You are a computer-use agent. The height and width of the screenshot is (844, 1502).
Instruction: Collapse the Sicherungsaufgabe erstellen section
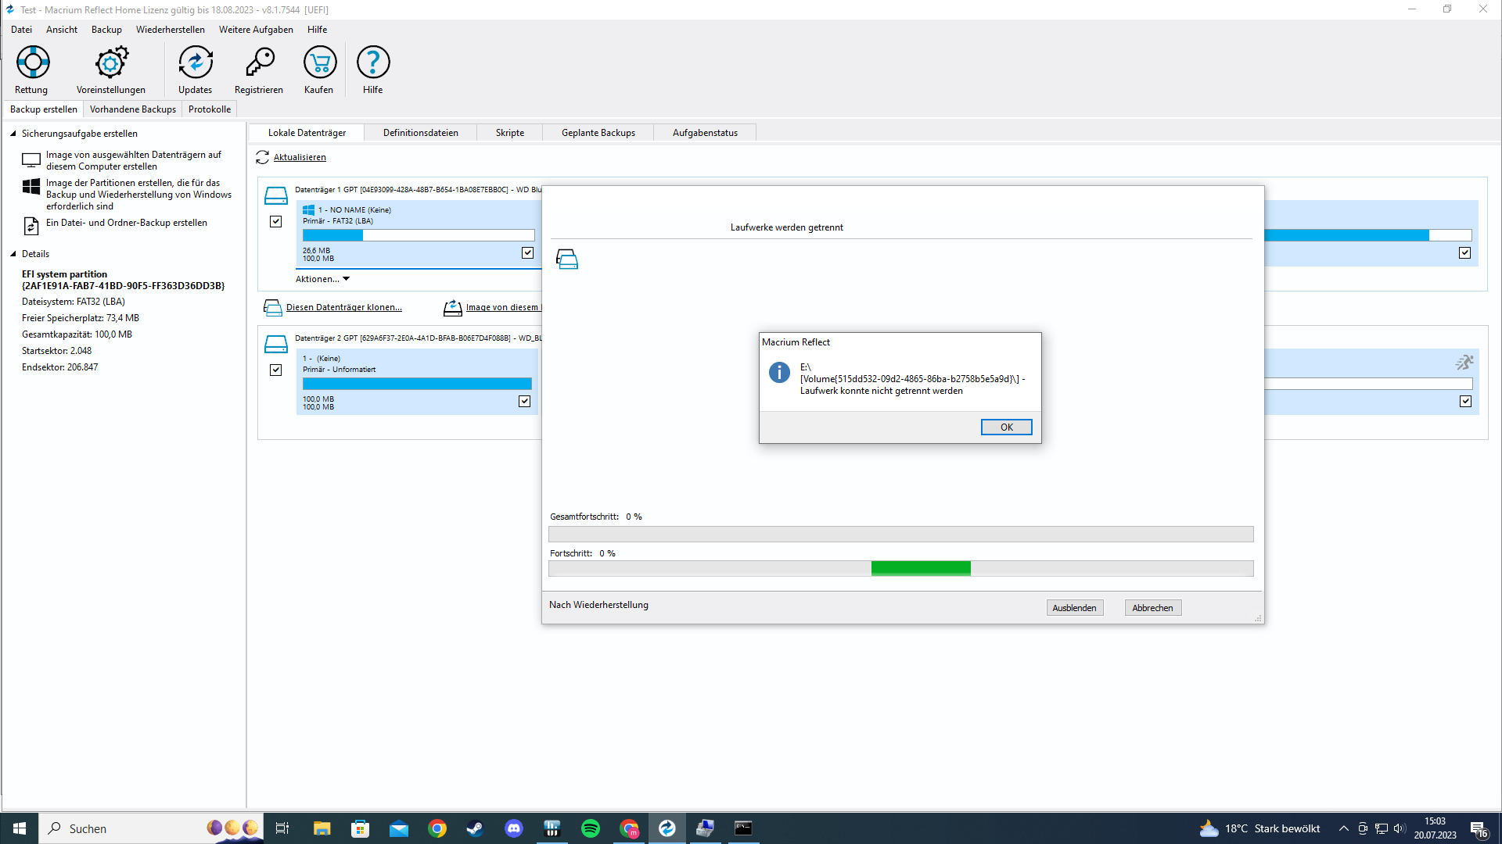click(13, 134)
